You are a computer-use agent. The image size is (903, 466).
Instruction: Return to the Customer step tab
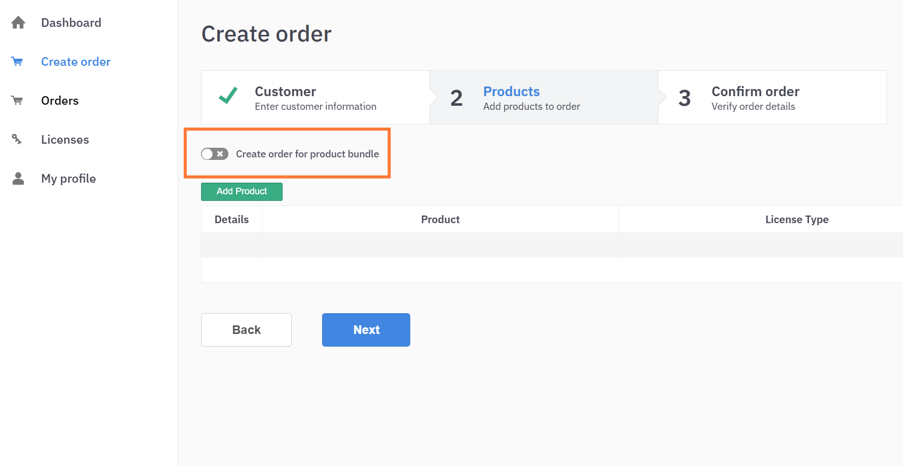(x=315, y=98)
